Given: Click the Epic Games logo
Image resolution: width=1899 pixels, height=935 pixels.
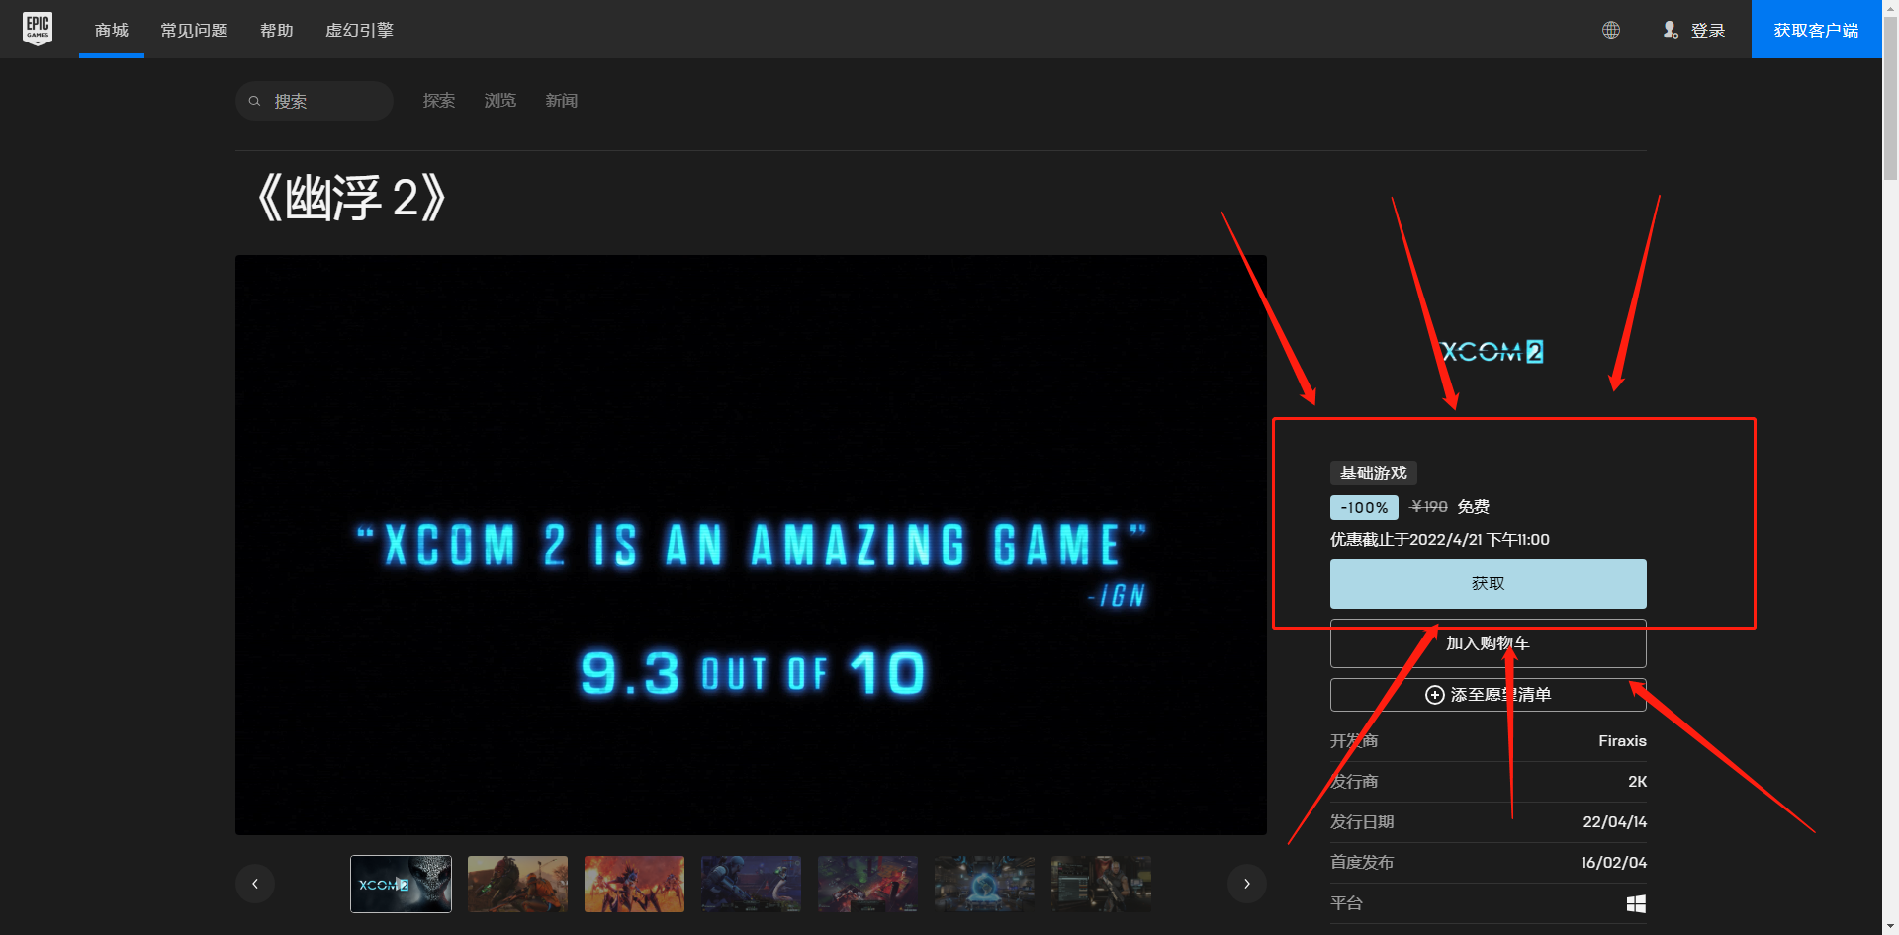Looking at the screenshot, I should click(38, 29).
